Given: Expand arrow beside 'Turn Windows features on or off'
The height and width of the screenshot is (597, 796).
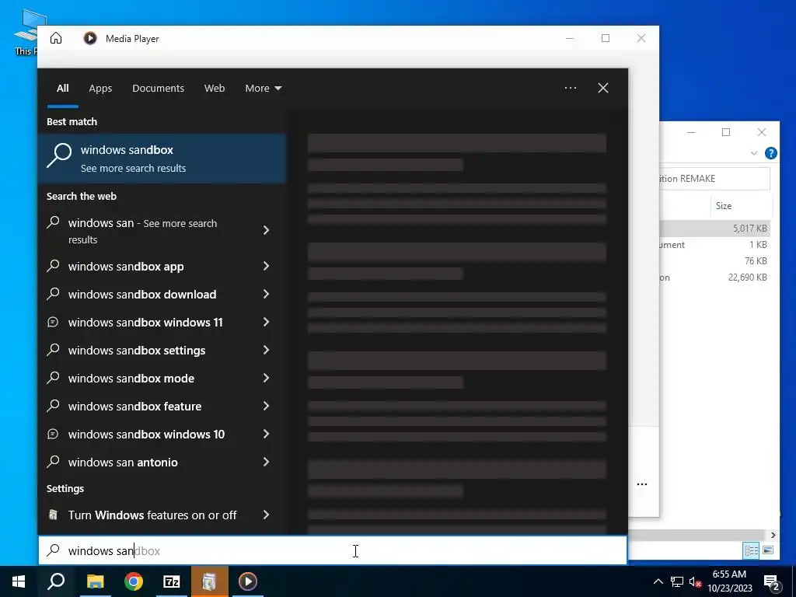Looking at the screenshot, I should (266, 515).
